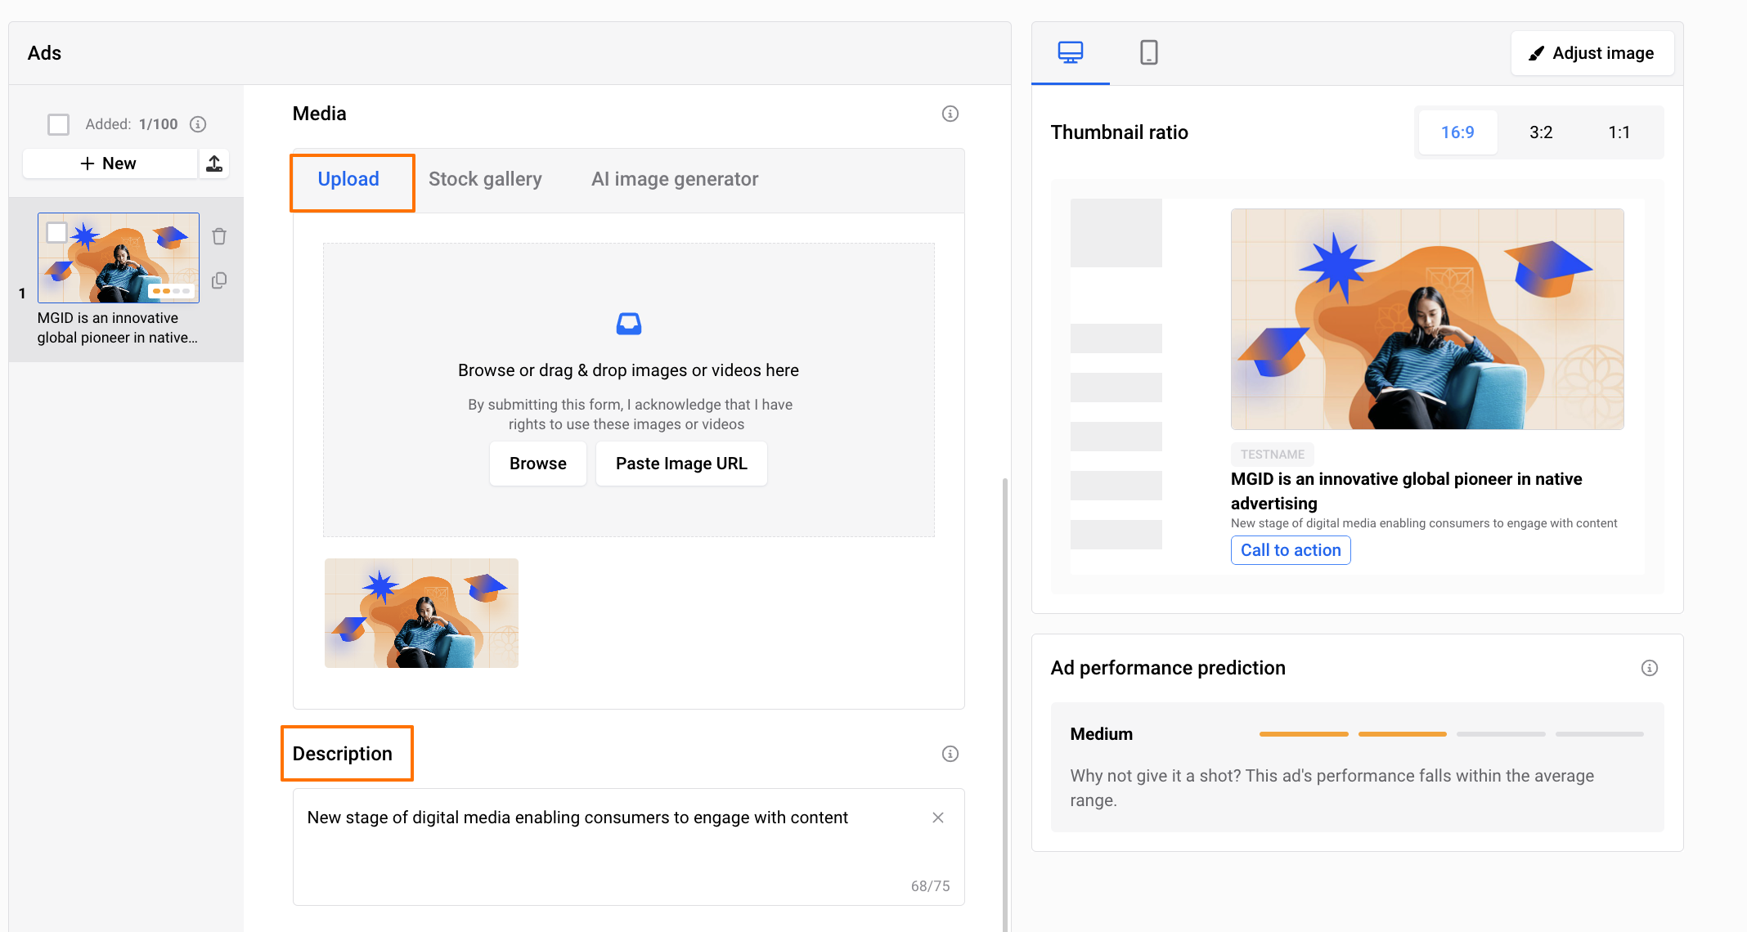Clear the Description text with X
Screen dimensions: 1747x932
[938, 818]
